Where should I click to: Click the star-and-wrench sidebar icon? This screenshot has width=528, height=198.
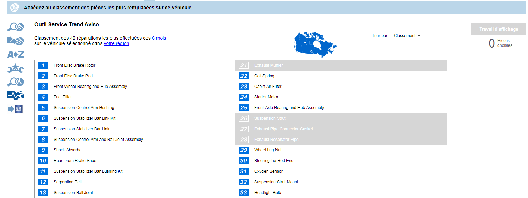click(x=15, y=69)
